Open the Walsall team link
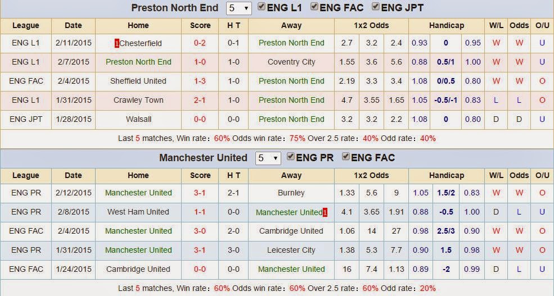 pos(138,120)
